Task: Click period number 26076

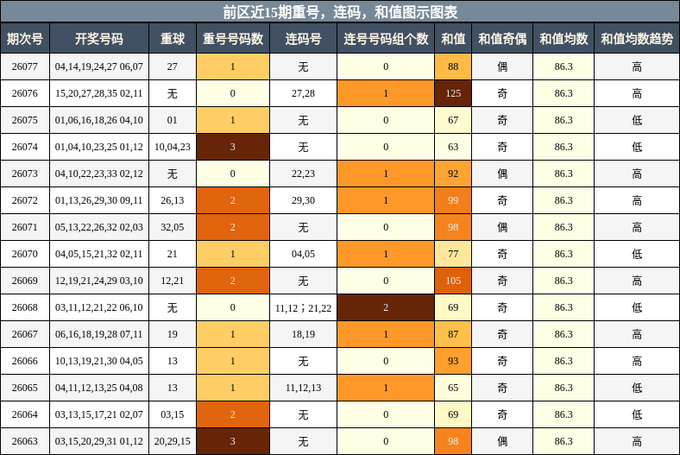Action: 25,93
